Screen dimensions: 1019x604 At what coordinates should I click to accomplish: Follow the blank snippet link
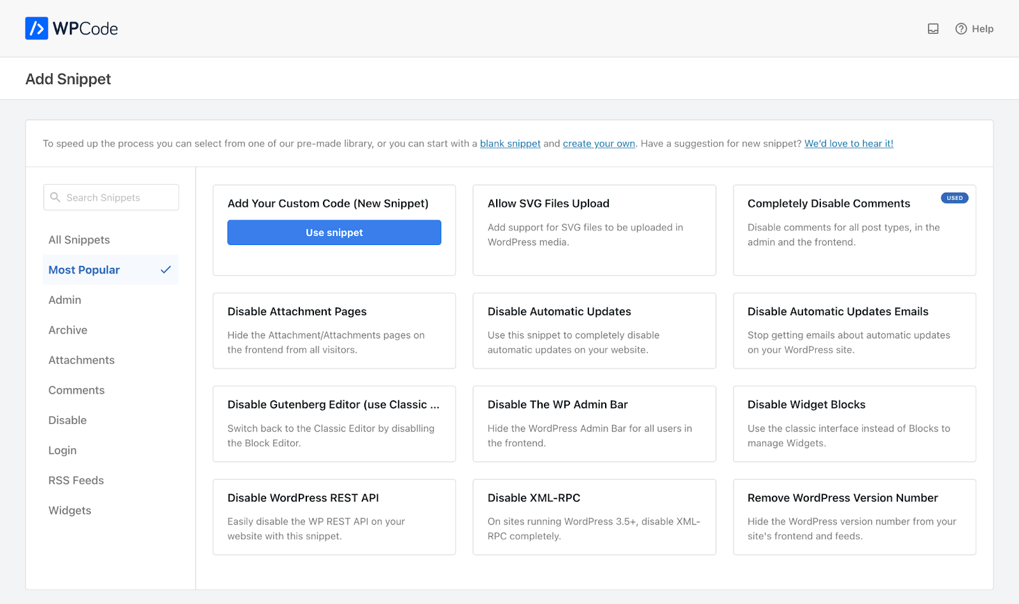pos(510,144)
